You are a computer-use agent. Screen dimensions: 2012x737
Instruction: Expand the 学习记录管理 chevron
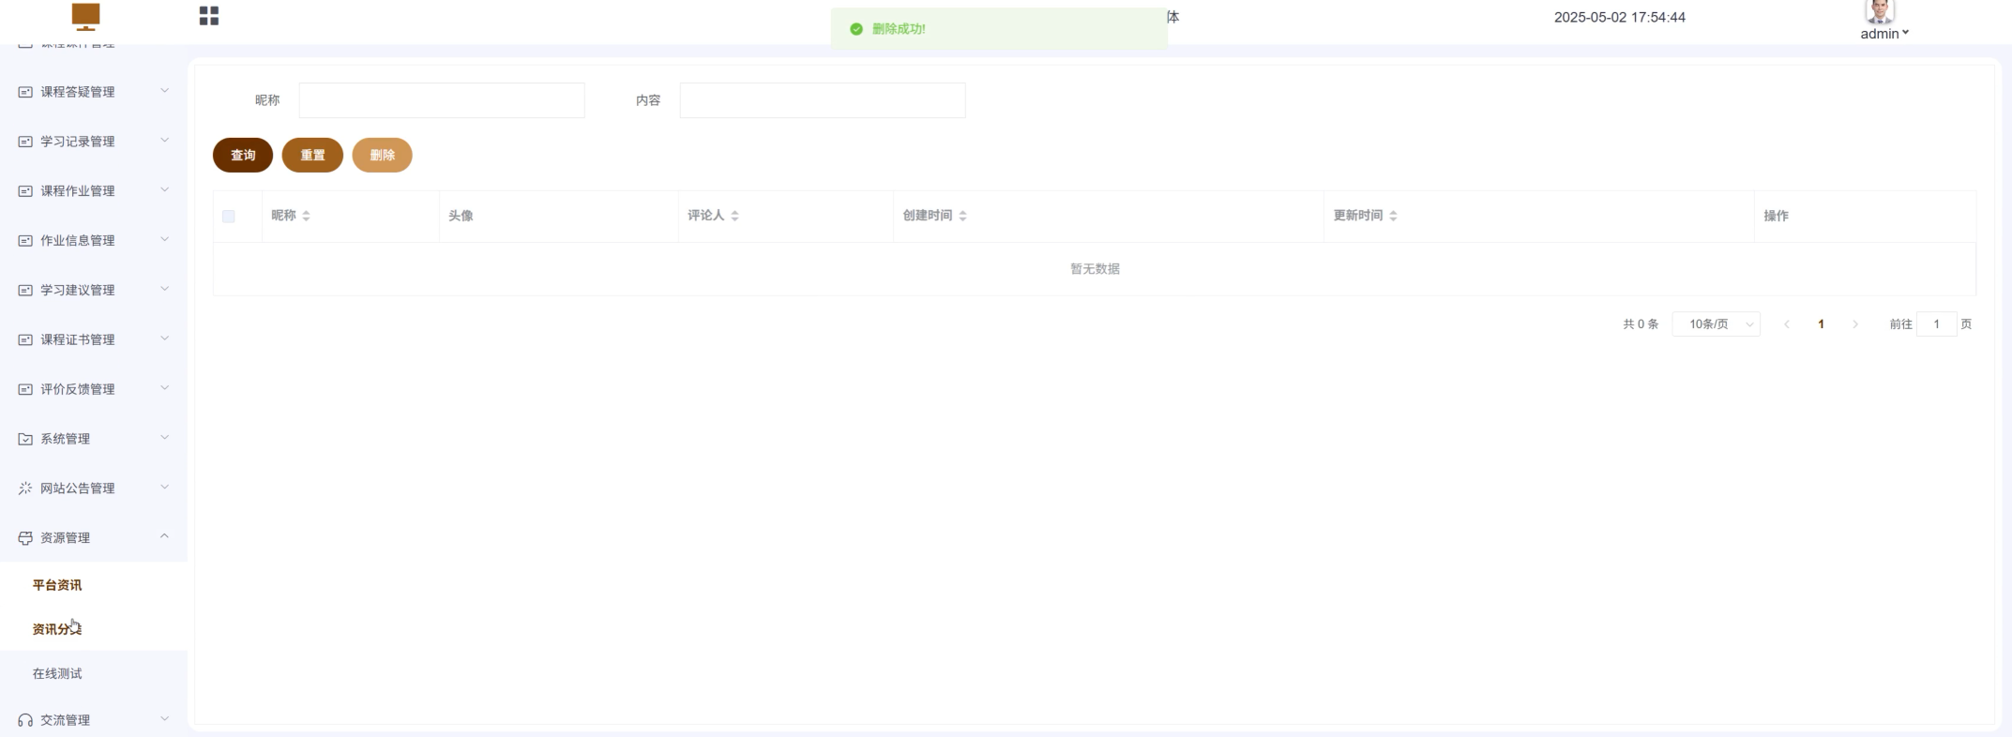tap(164, 141)
